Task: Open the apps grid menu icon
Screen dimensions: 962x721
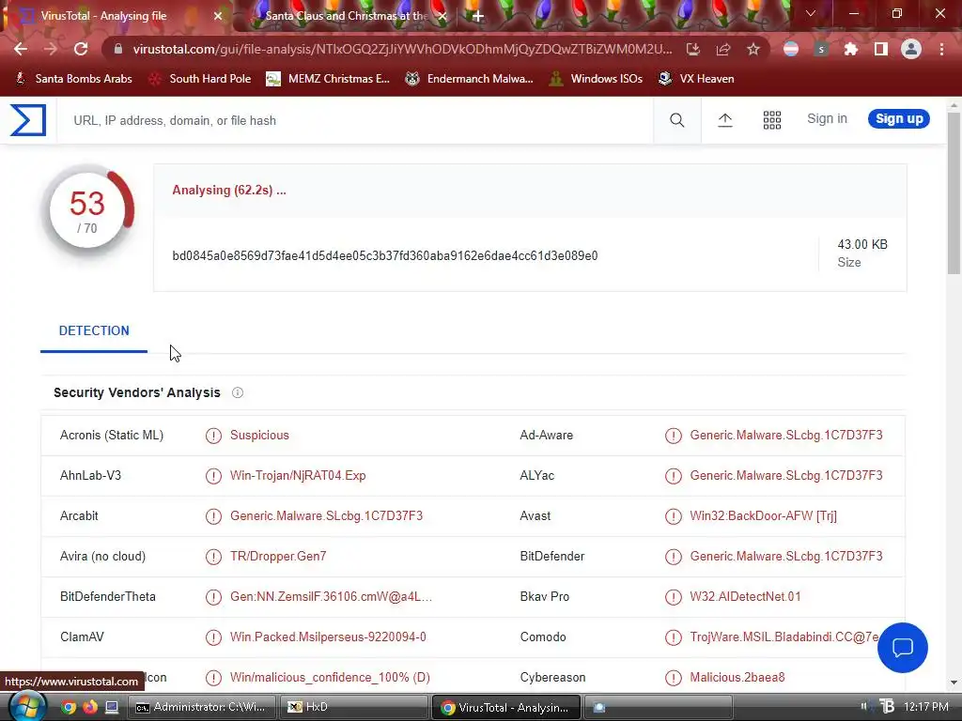Action: 772,120
